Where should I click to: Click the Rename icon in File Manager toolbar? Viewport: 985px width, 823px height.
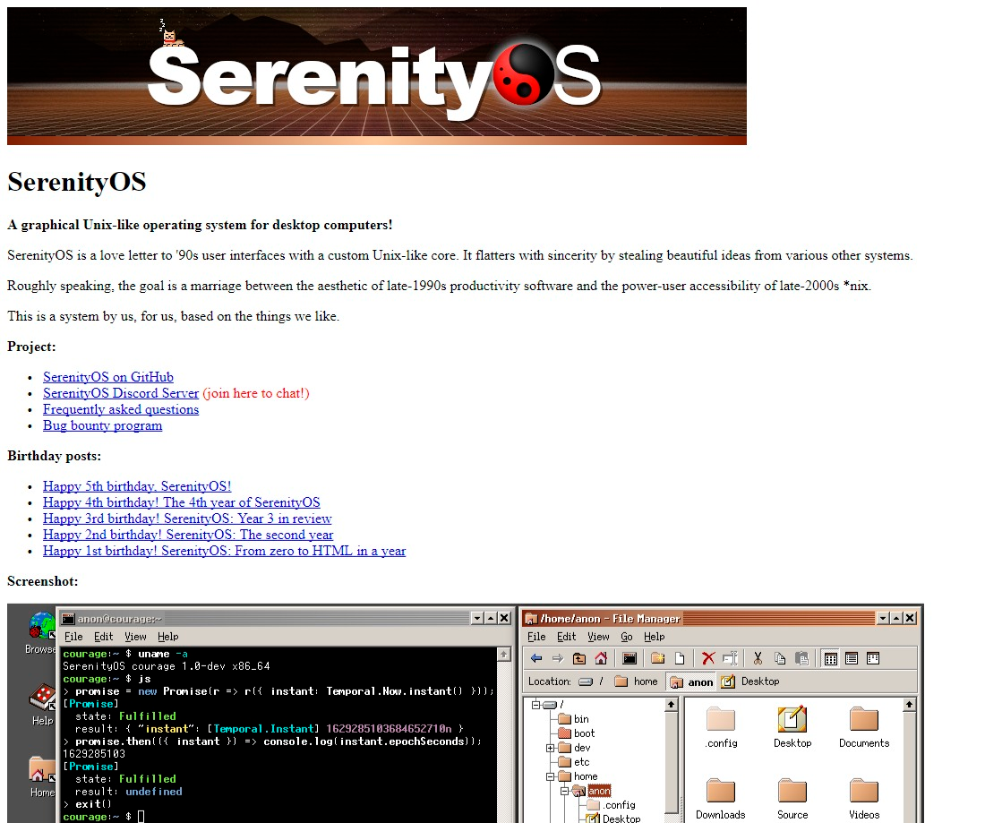tap(730, 658)
